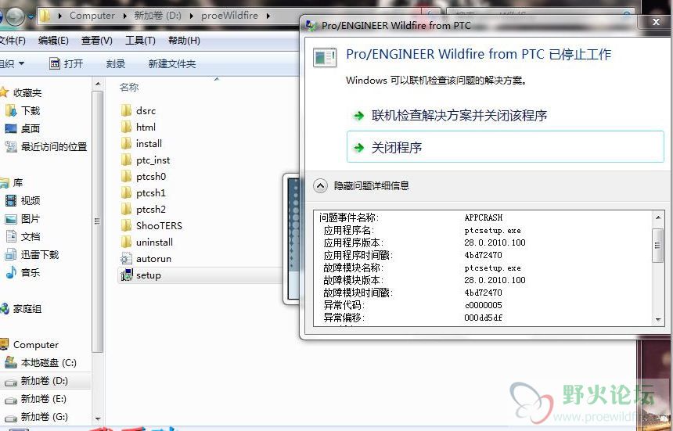Click the 收藏夹 favorites header

tap(27, 92)
